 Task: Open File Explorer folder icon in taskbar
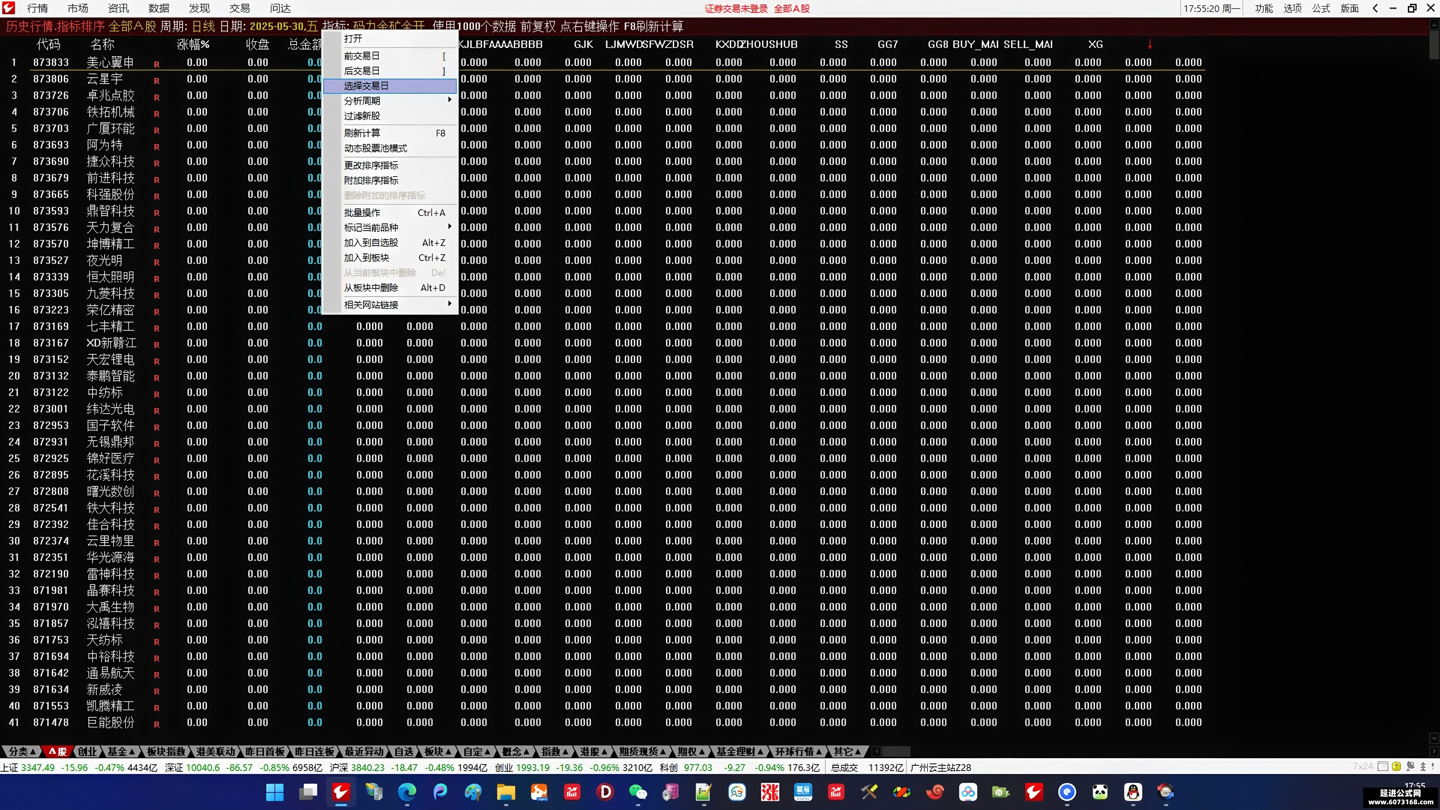click(x=506, y=792)
